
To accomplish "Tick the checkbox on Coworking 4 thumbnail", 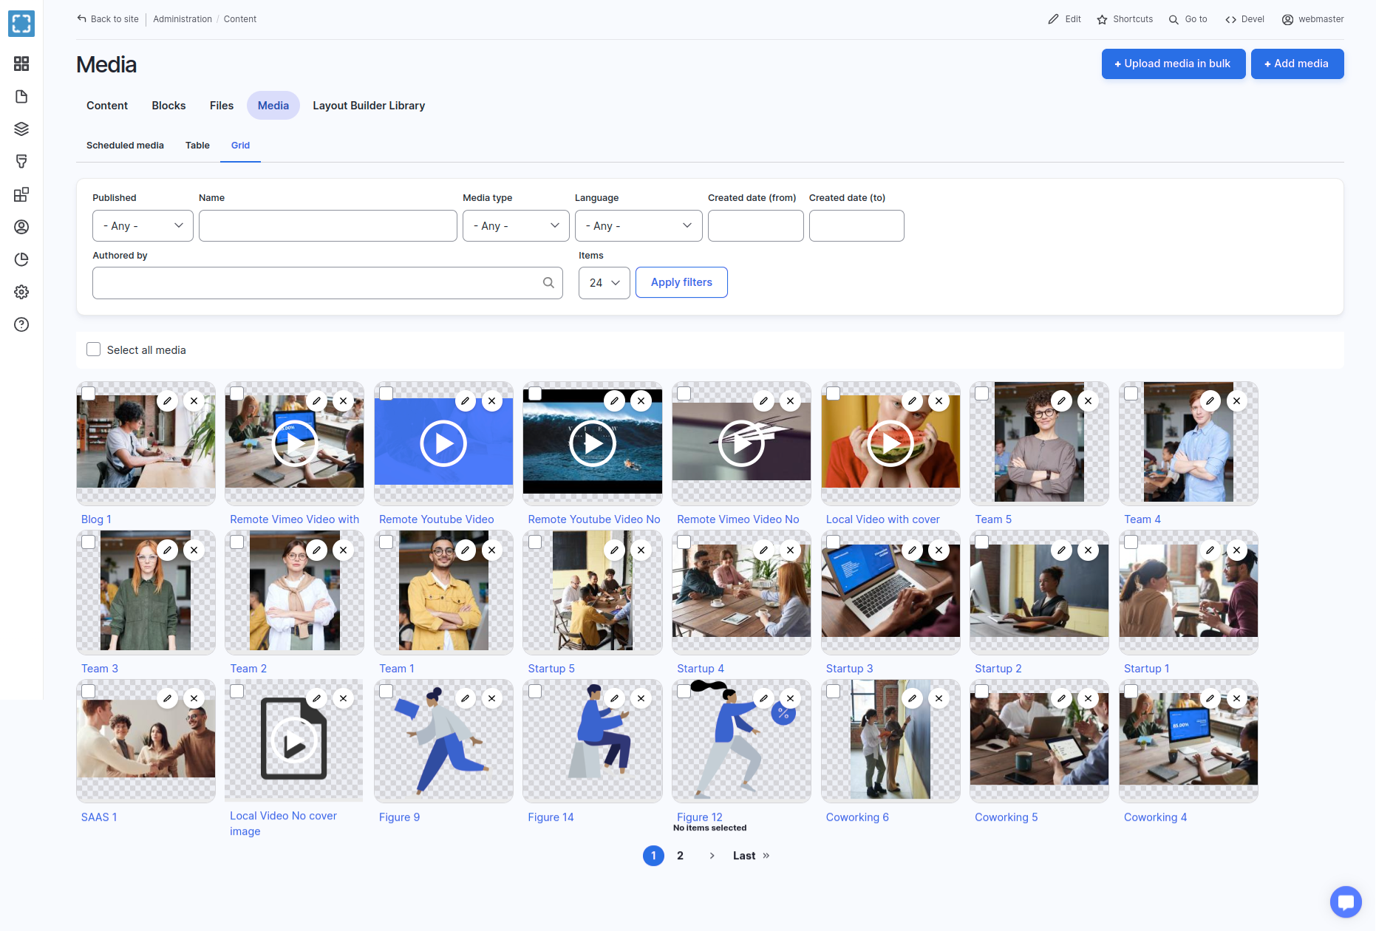I will click(1131, 691).
